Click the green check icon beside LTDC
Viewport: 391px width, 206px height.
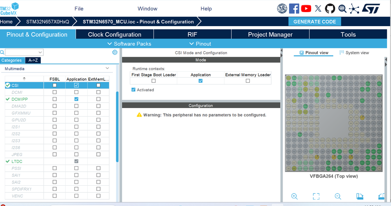tap(8, 161)
